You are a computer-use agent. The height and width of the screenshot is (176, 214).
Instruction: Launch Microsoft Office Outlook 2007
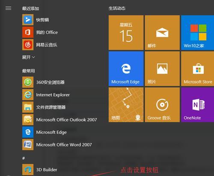(59, 120)
